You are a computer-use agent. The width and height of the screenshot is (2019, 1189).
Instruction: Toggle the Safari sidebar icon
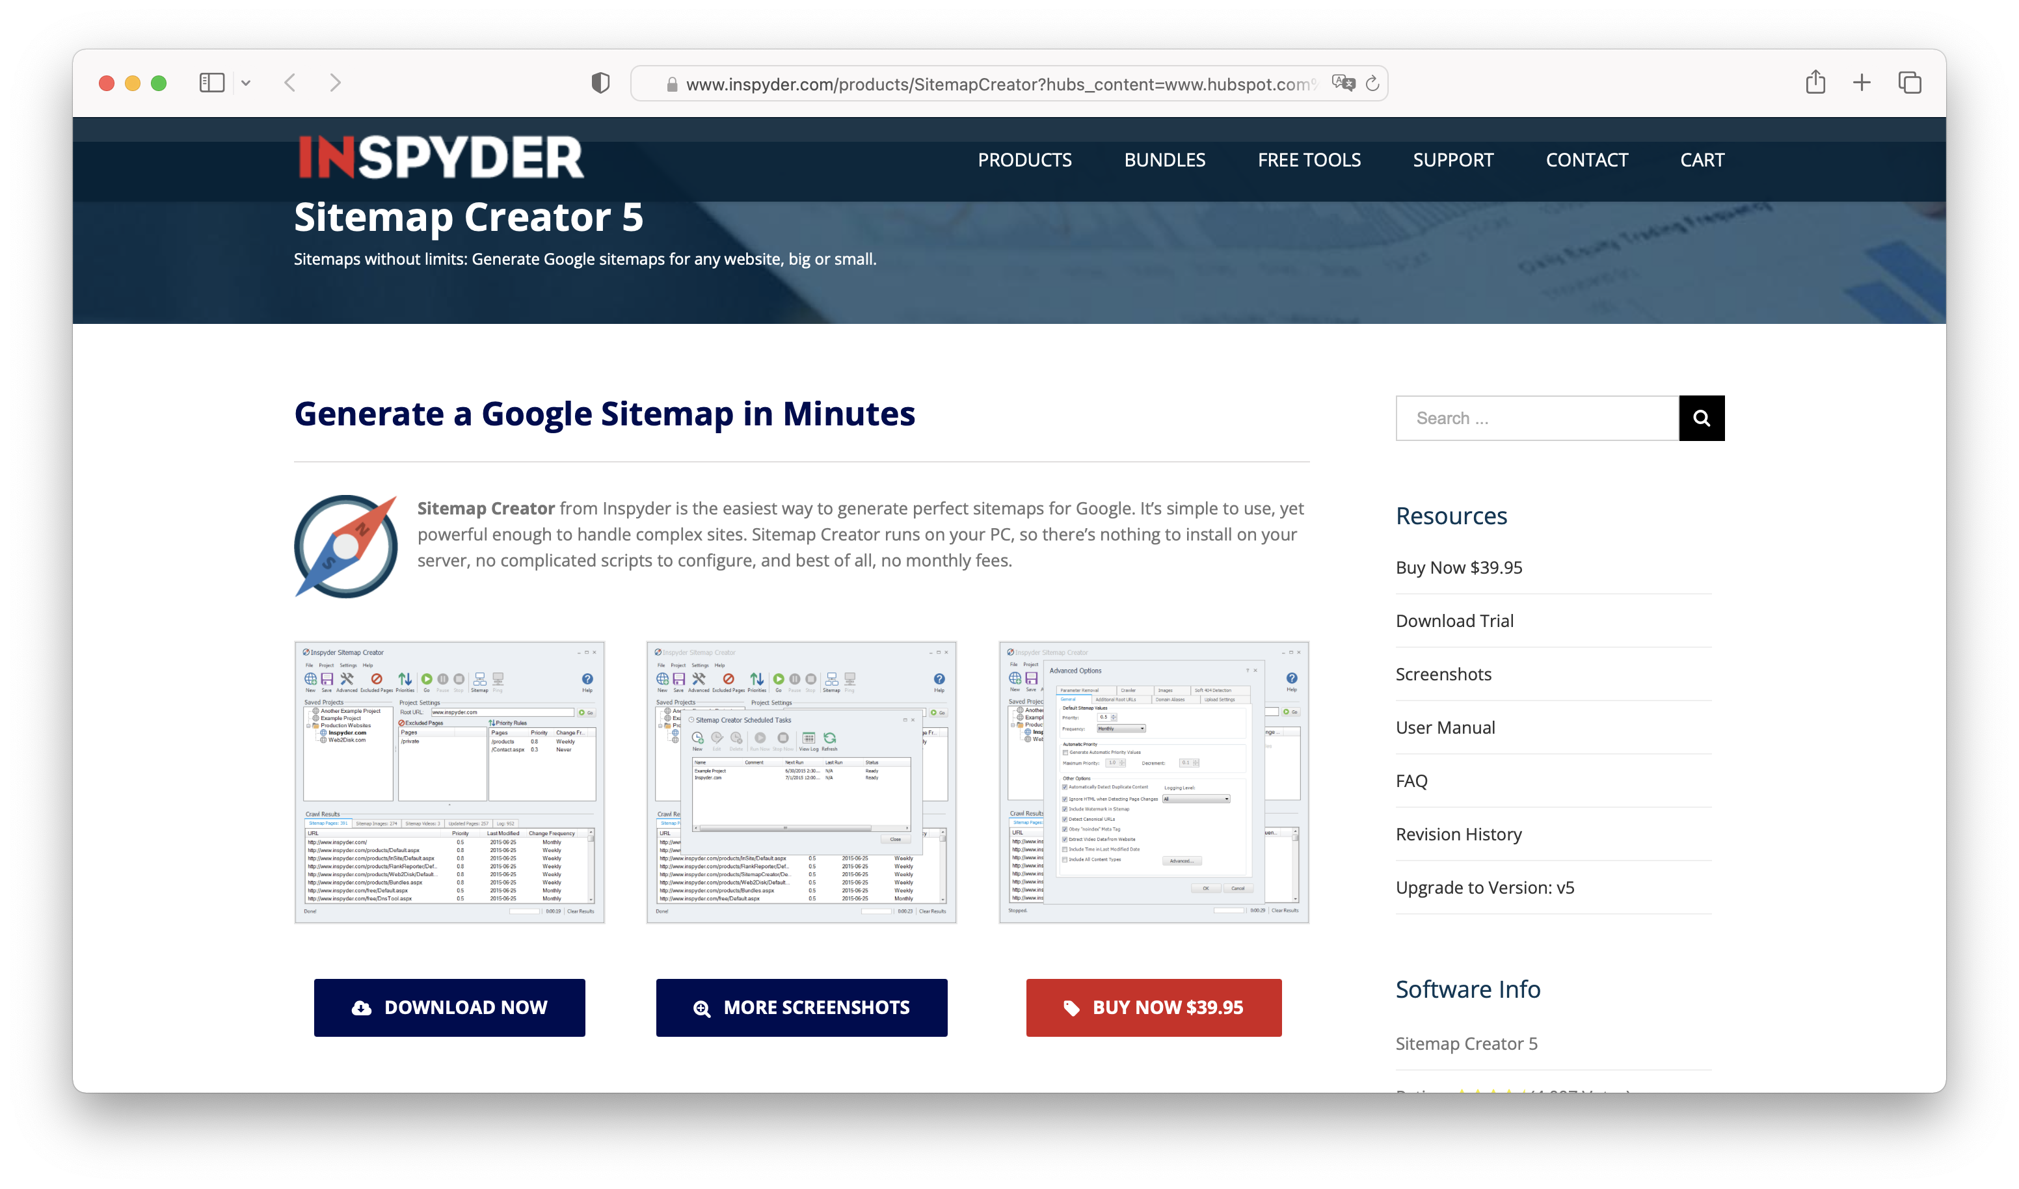click(211, 83)
